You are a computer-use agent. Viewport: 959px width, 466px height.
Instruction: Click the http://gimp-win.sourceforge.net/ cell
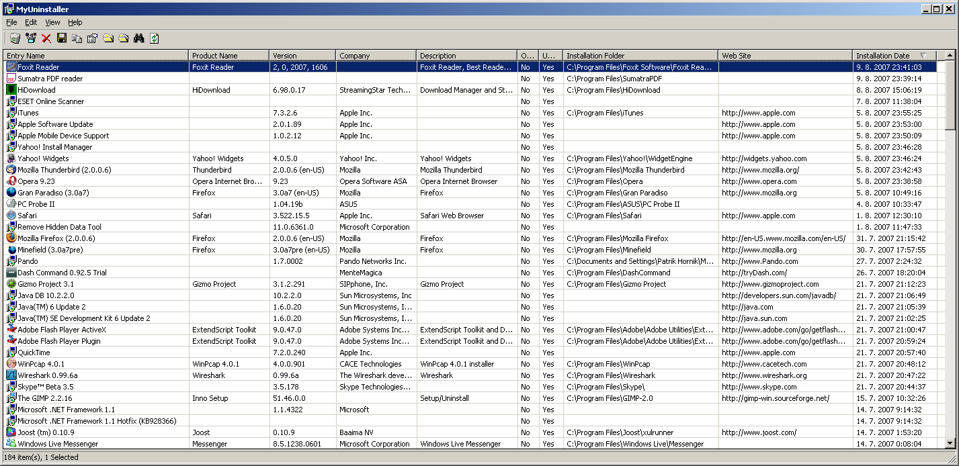(x=776, y=398)
